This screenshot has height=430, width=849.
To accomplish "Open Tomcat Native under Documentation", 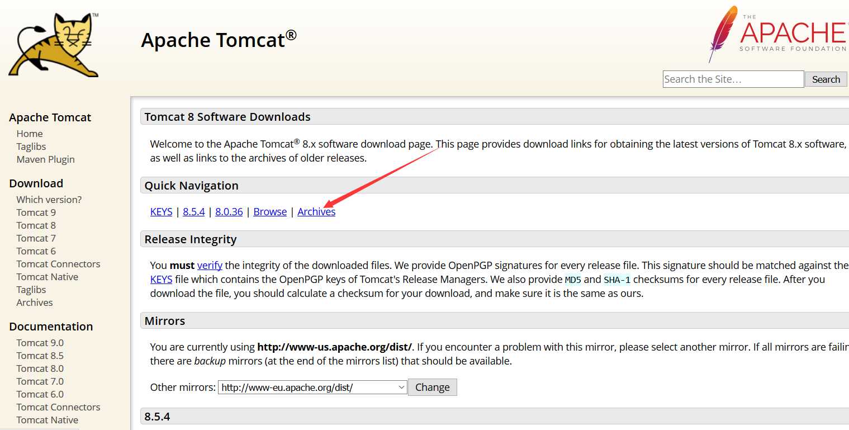I will 48,420.
